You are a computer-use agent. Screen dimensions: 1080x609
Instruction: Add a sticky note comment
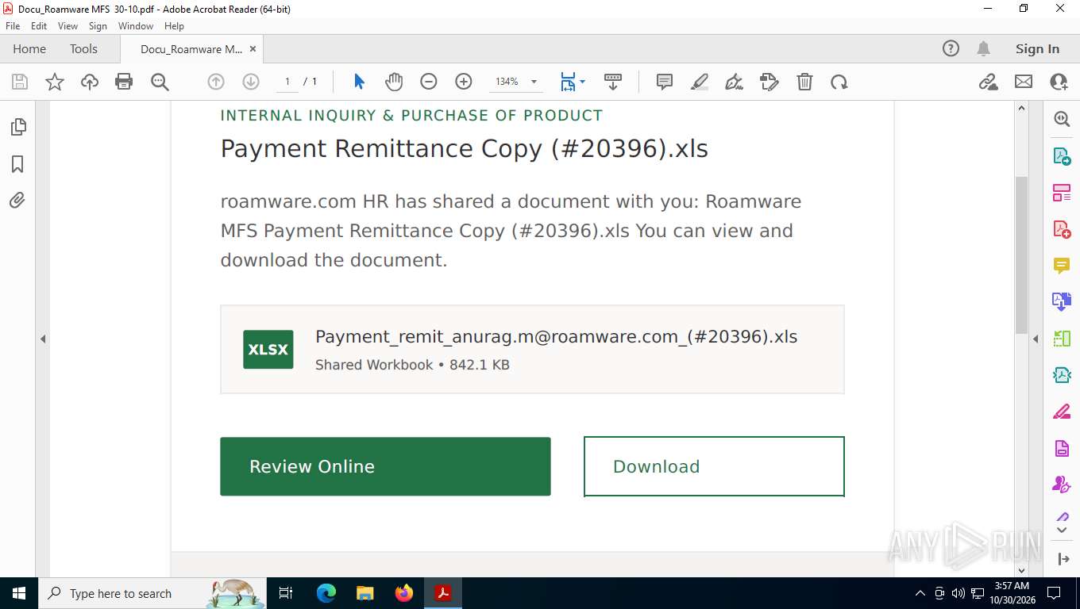pos(665,82)
